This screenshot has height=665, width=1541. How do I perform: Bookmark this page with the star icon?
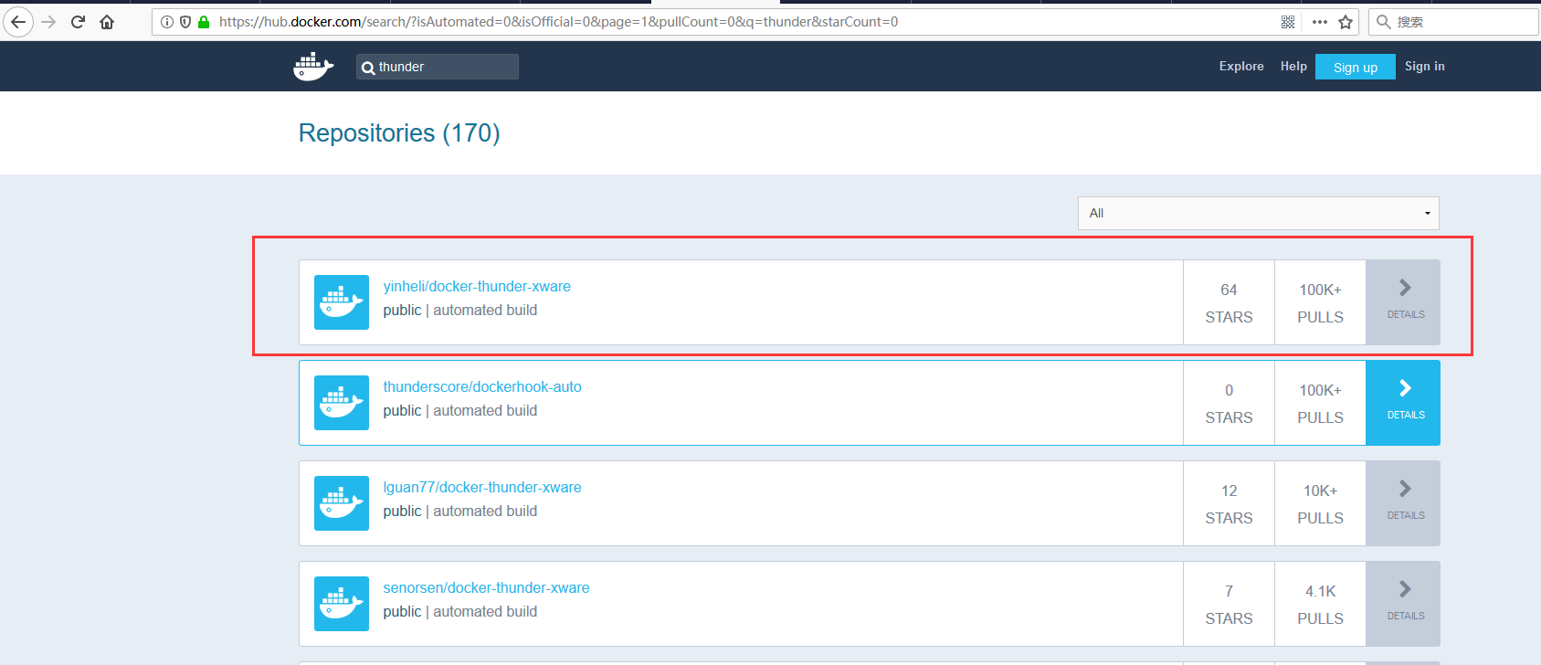pos(1346,22)
